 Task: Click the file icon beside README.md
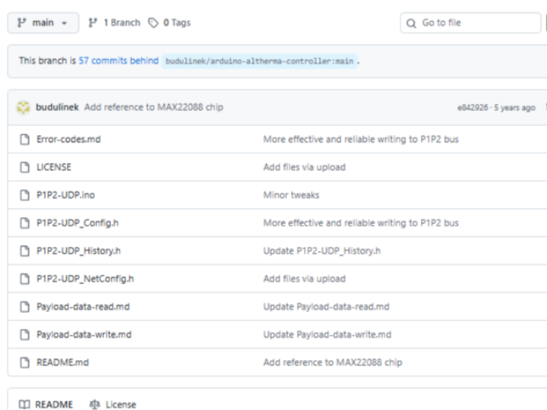24,362
